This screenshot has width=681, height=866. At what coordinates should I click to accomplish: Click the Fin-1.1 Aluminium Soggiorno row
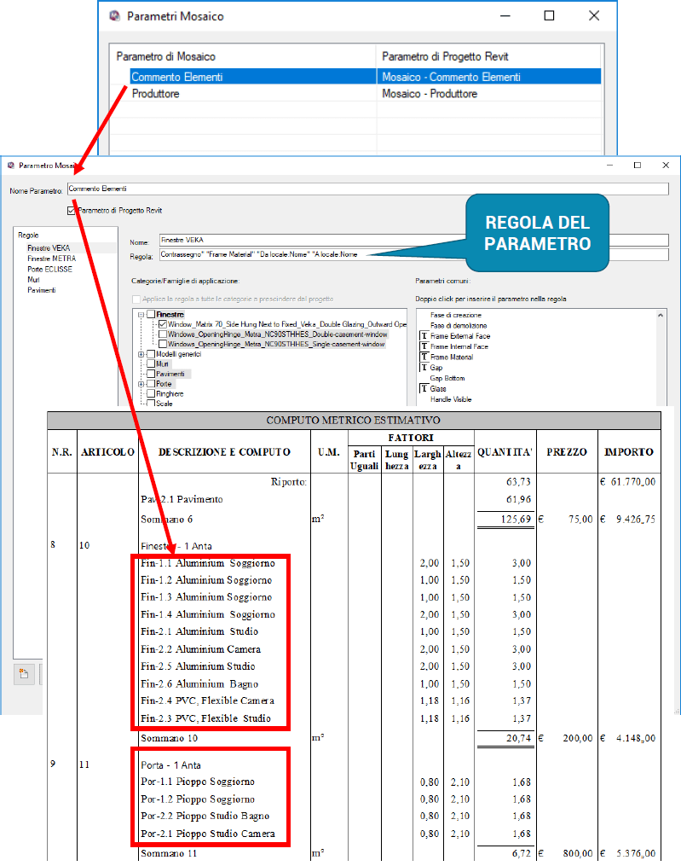(207, 563)
